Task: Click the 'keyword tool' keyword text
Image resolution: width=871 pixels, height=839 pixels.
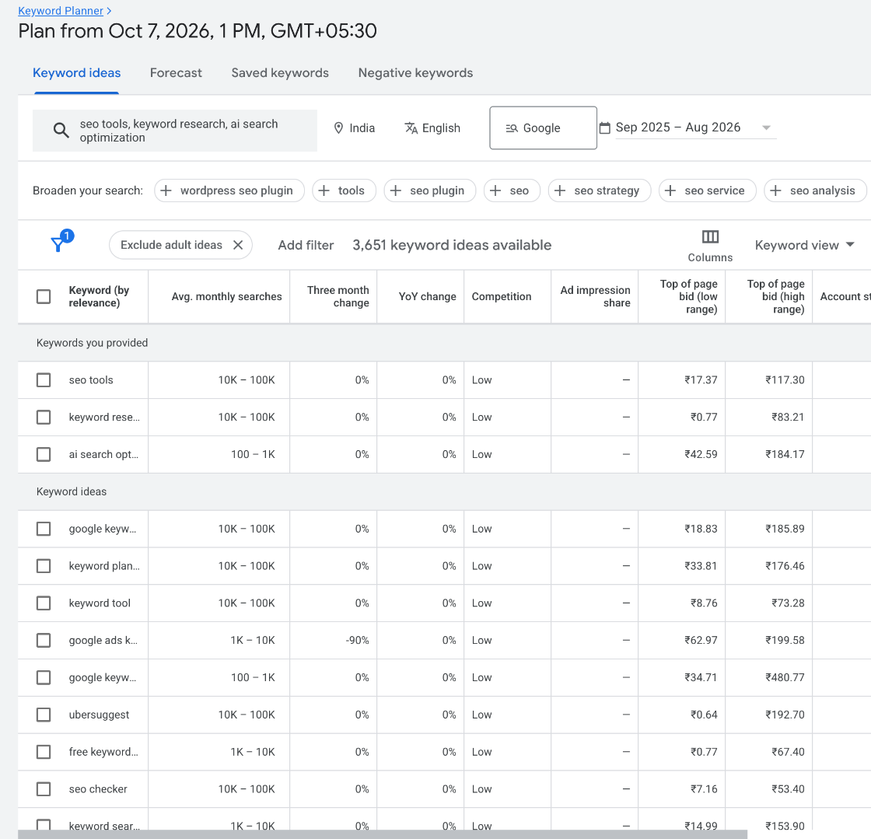Action: point(100,603)
